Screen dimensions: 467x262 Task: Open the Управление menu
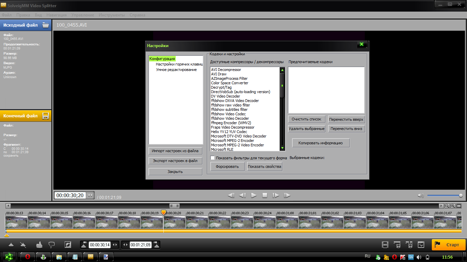coord(83,15)
